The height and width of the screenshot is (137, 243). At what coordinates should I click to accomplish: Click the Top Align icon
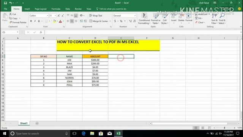point(68,16)
